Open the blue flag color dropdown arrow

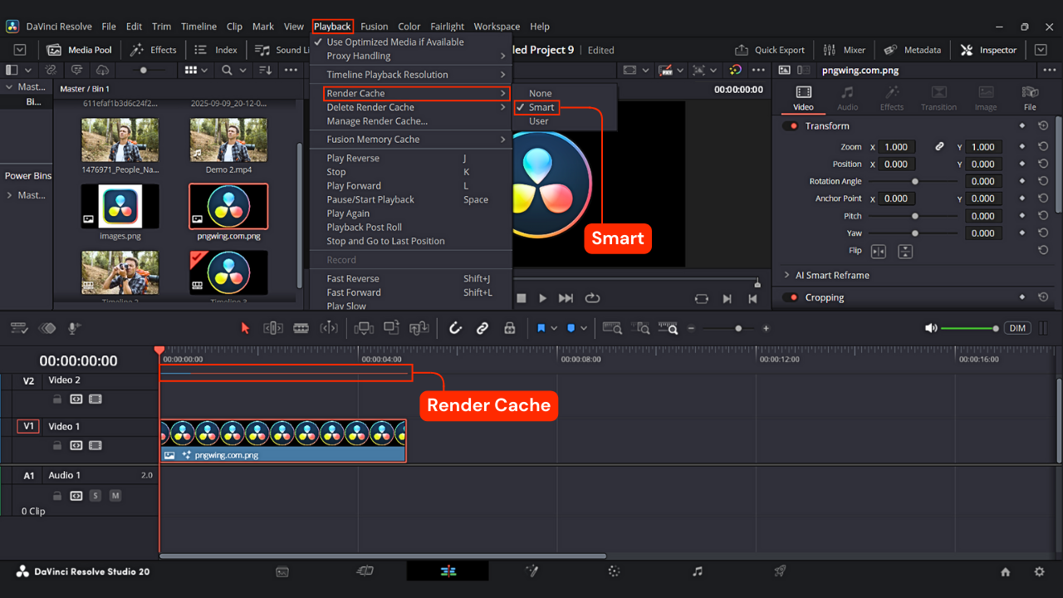pos(554,328)
